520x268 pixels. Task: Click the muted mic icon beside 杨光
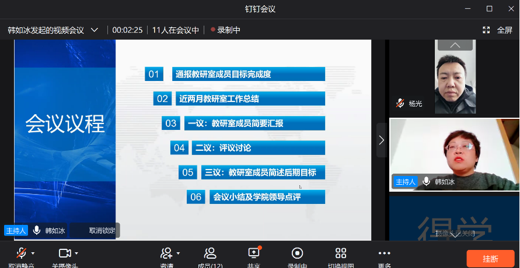point(400,103)
